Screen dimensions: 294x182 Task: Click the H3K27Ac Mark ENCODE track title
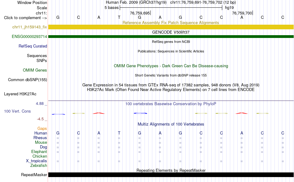coord(171,90)
